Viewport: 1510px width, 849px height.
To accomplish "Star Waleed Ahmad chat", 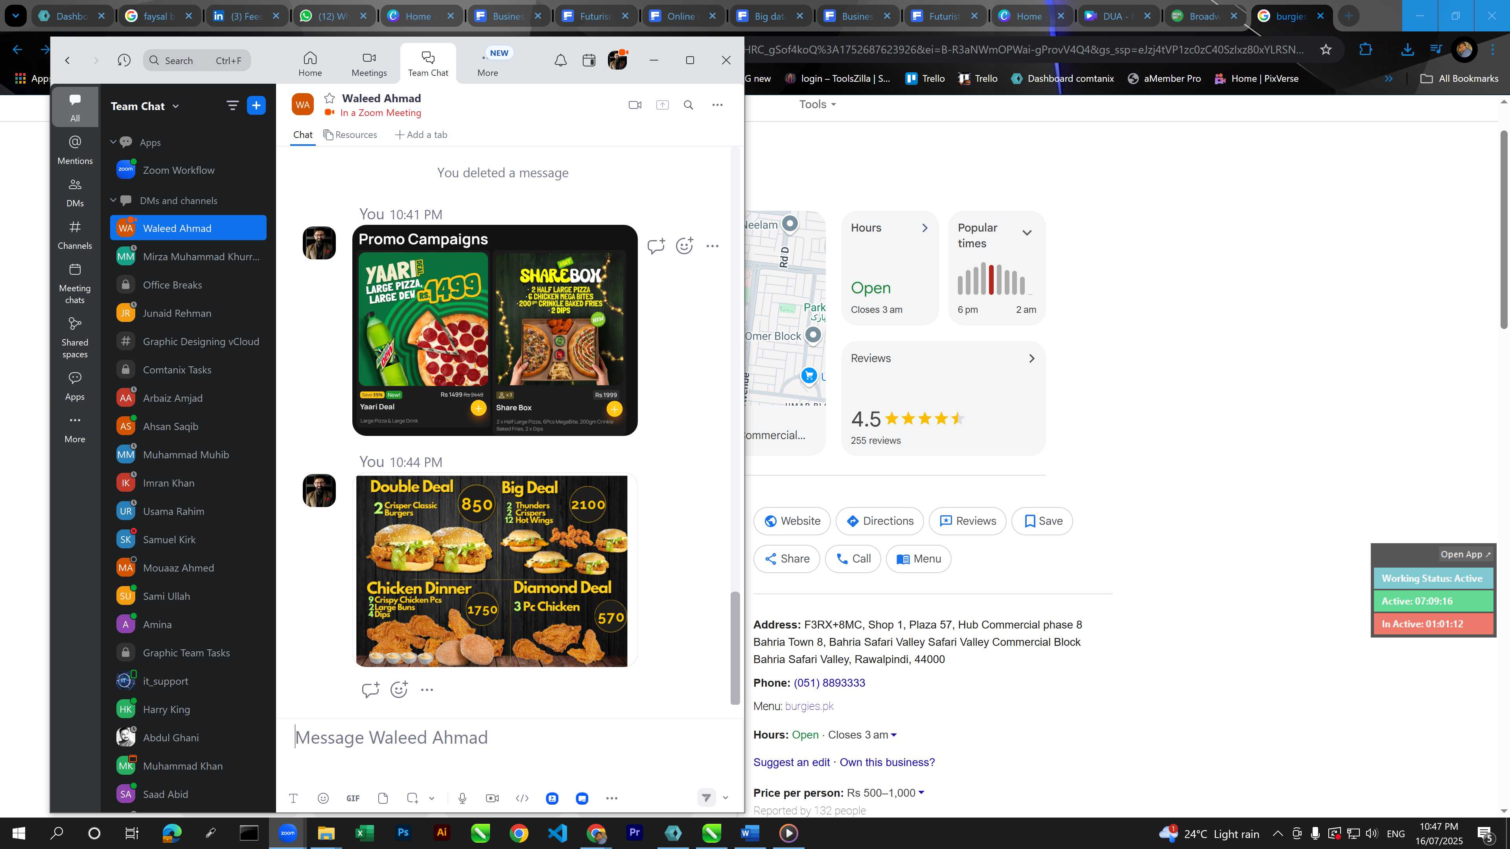I will [330, 98].
